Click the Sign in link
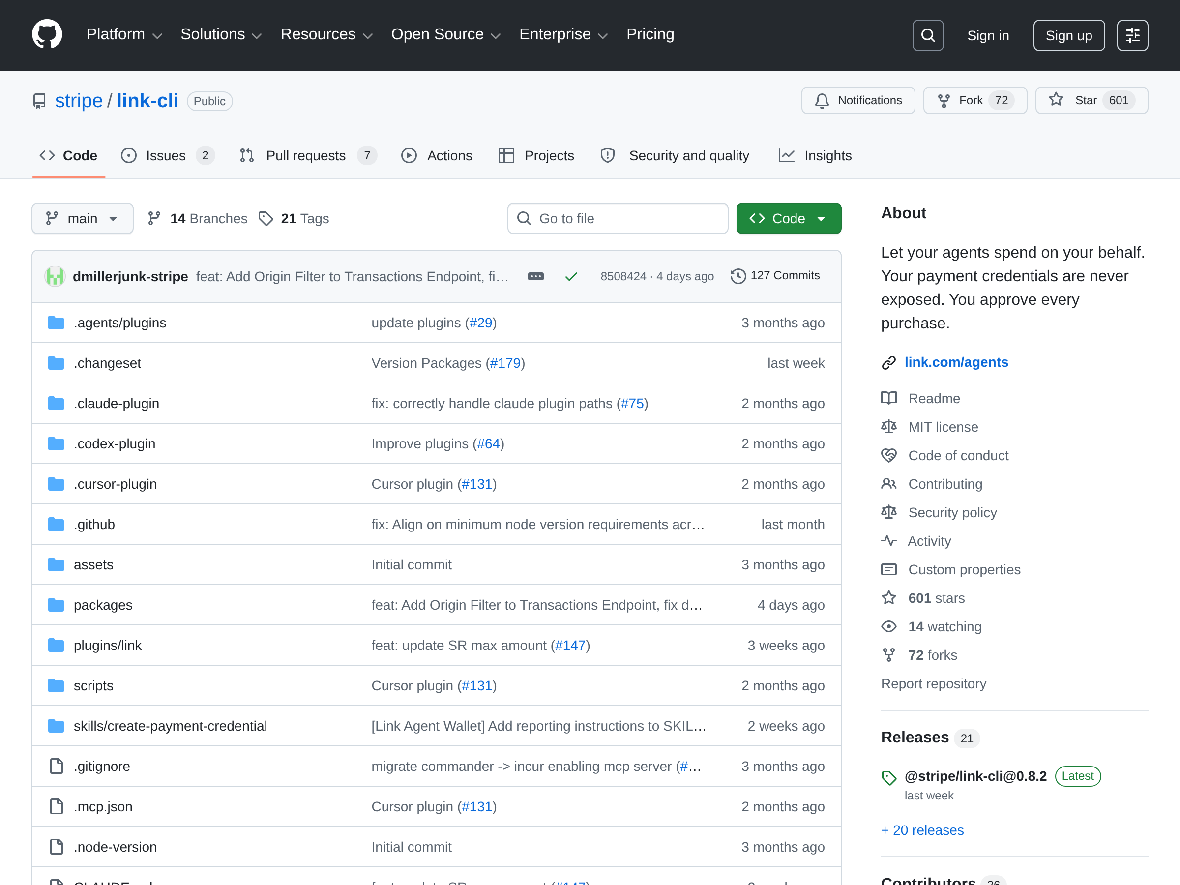This screenshot has width=1180, height=885. click(x=988, y=36)
